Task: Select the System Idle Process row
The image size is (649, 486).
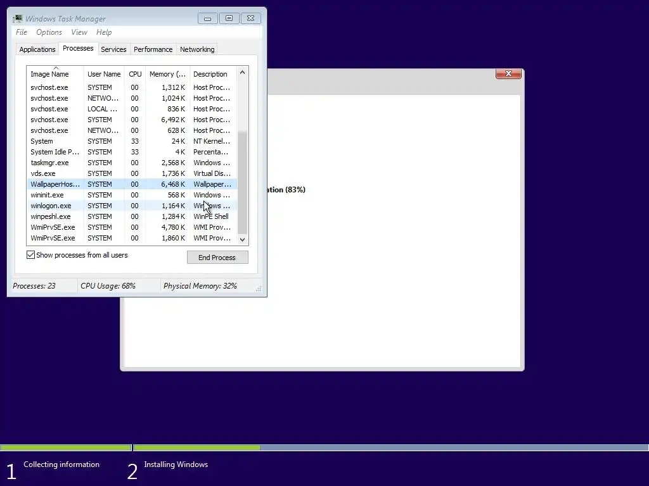Action: point(132,152)
